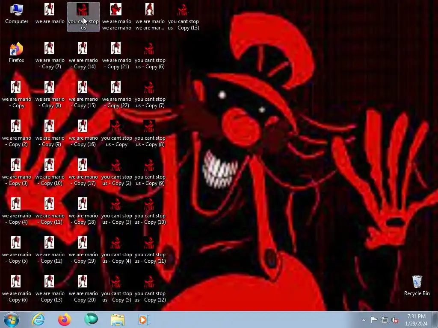Open the network tray icon
The image size is (438, 328).
click(x=385, y=320)
